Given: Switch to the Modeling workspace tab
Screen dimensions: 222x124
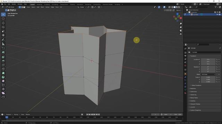Looking at the screenshot, I should pyautogui.click(x=39, y=4).
